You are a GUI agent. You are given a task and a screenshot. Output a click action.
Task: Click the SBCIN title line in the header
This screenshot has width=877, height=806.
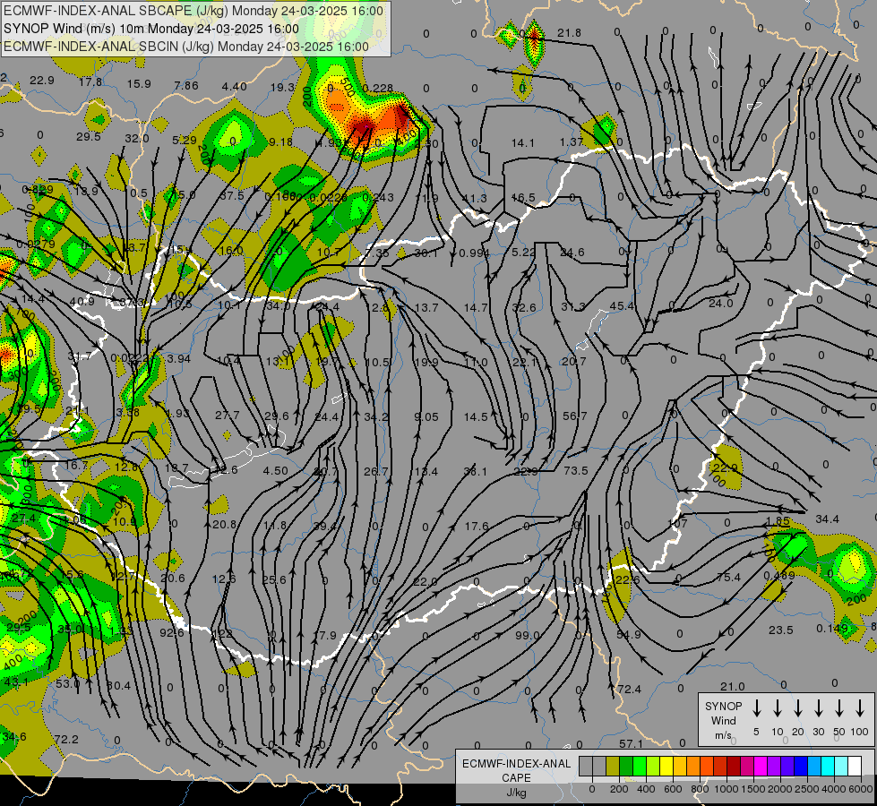[x=186, y=47]
